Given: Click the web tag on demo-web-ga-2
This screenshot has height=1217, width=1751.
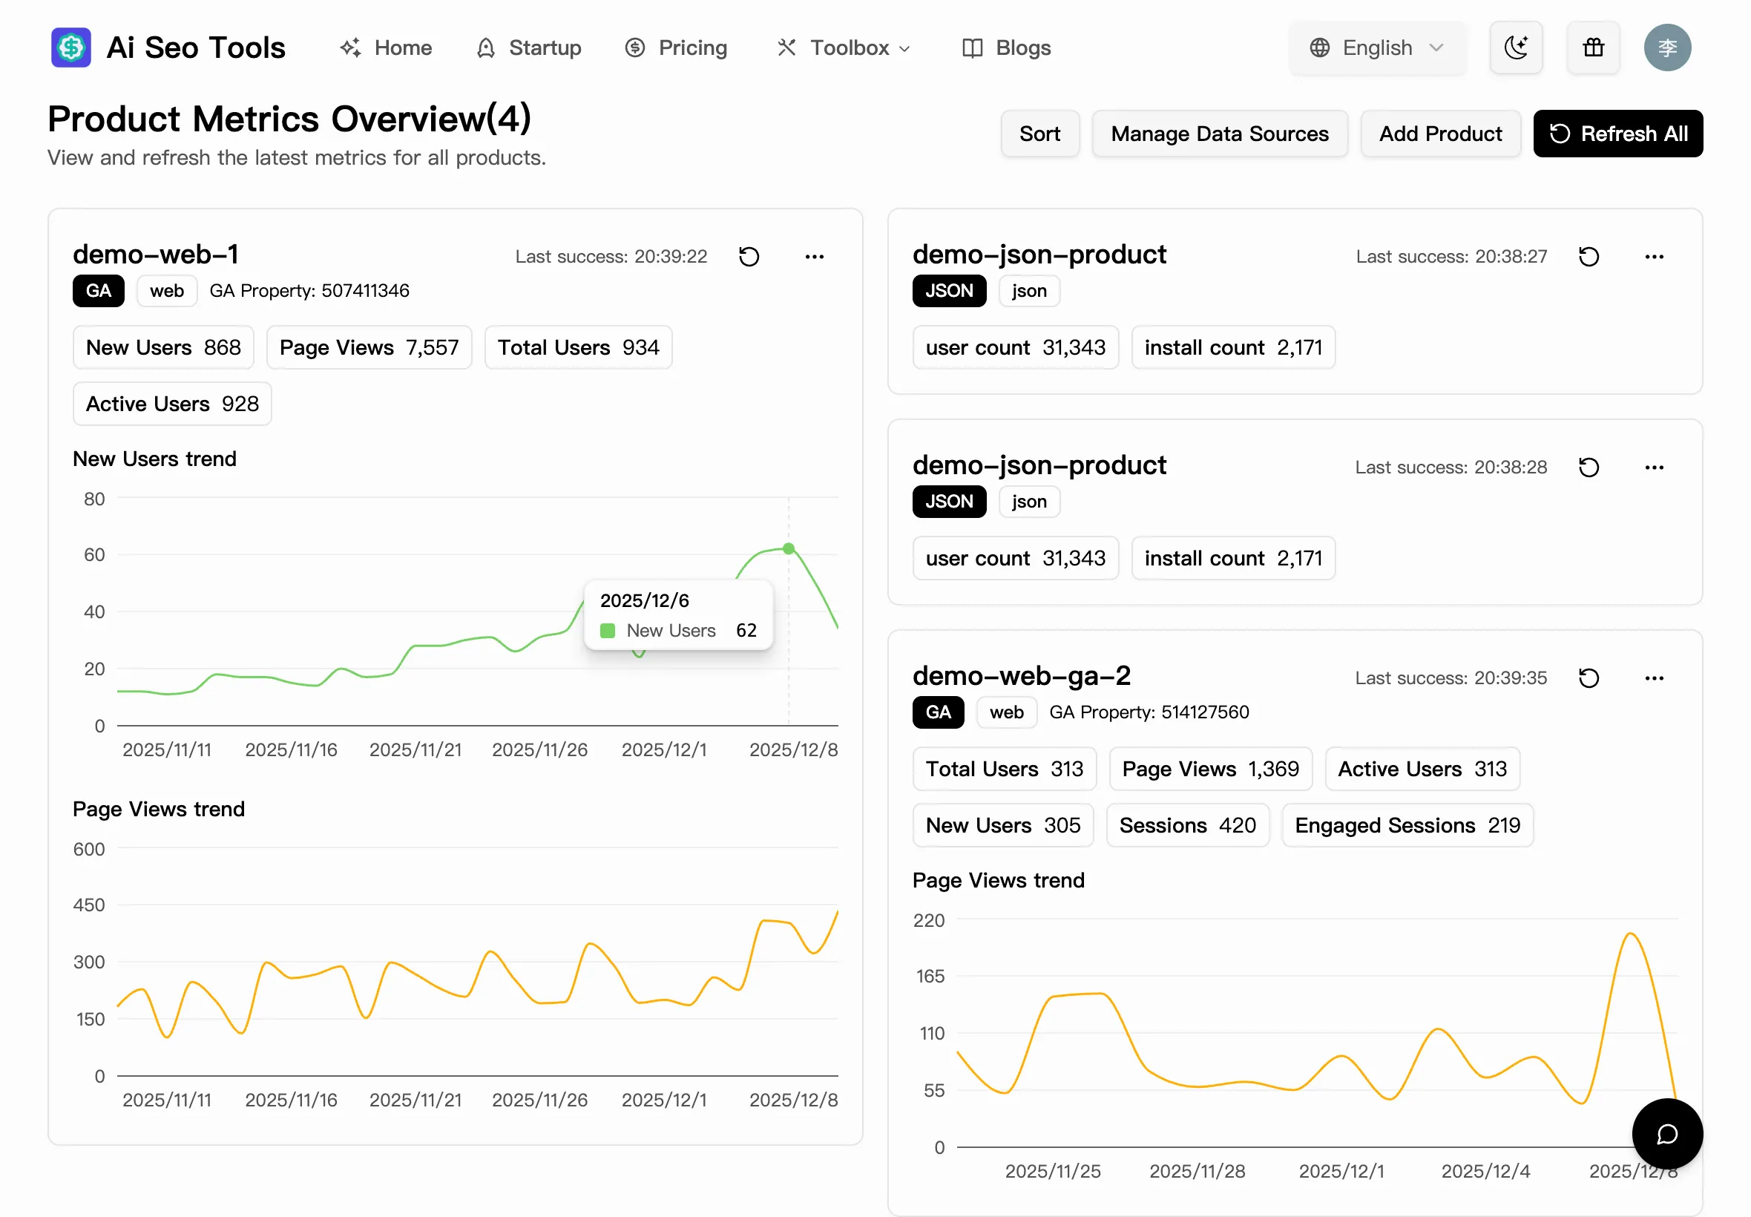Looking at the screenshot, I should [x=1005, y=712].
